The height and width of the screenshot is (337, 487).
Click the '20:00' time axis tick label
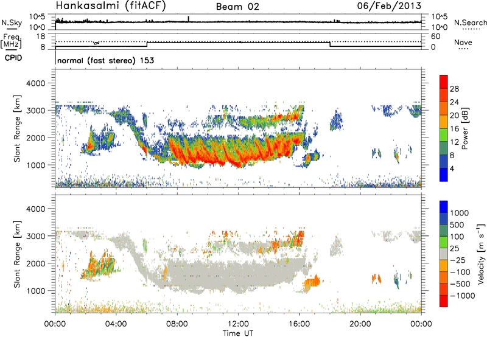(x=360, y=324)
